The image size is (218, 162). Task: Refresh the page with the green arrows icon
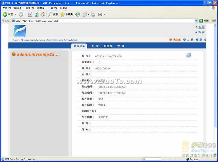[x=37, y=14]
